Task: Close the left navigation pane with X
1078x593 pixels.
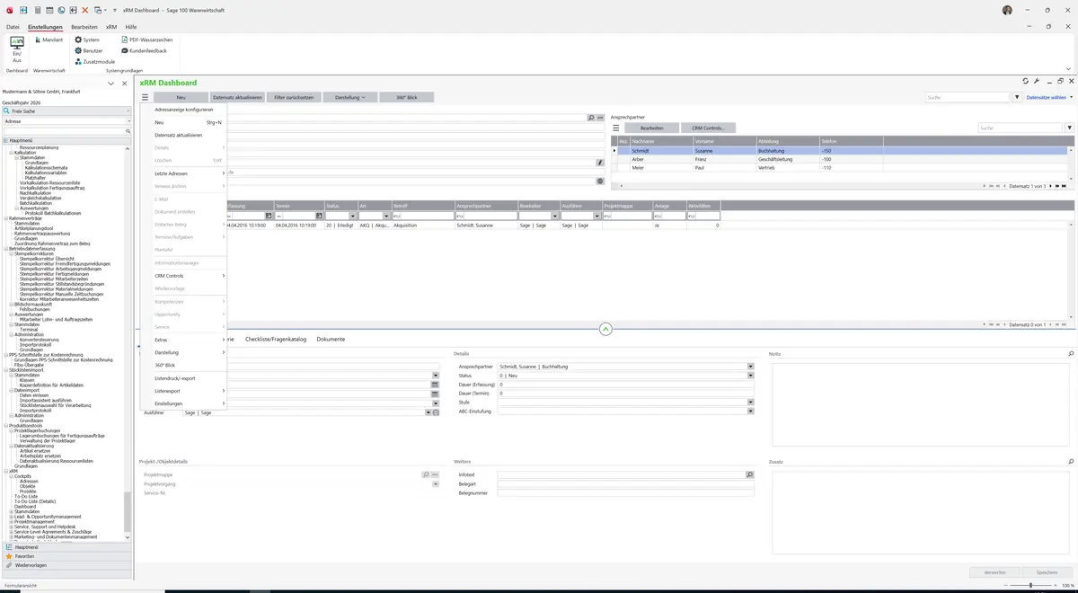Action: pos(123,84)
